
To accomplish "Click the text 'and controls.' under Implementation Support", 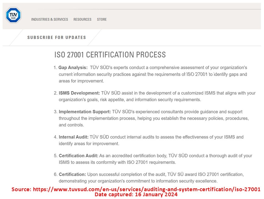I will [x=71, y=125].
